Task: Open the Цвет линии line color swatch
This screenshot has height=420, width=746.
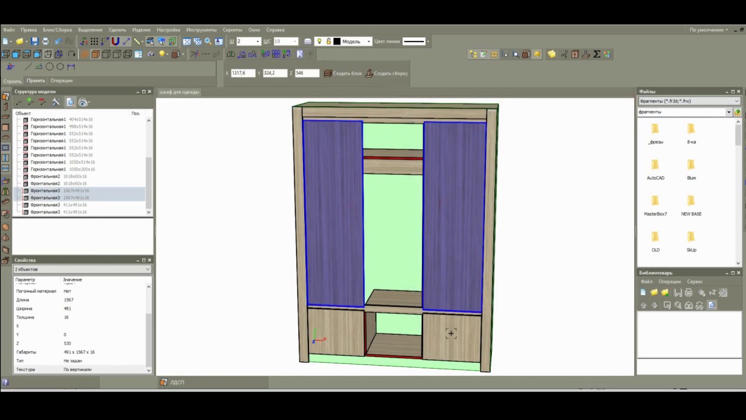Action: (415, 41)
